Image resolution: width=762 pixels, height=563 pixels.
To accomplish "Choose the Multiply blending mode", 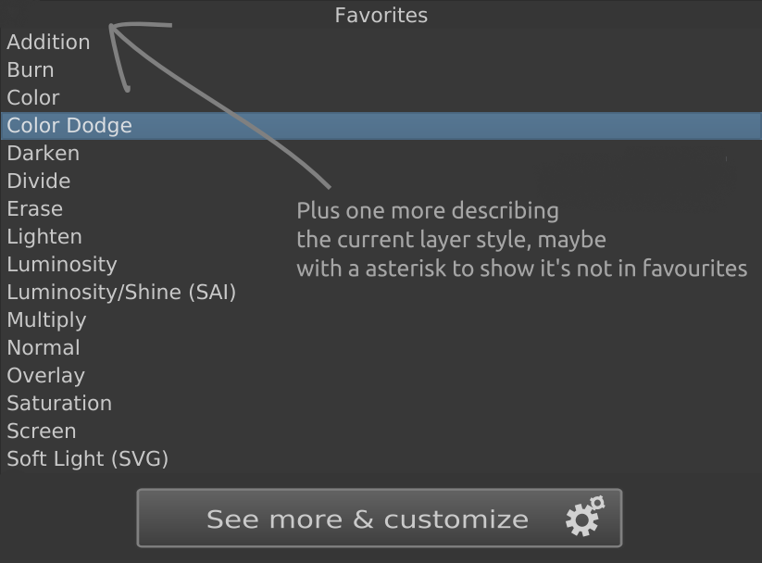I will coord(46,320).
